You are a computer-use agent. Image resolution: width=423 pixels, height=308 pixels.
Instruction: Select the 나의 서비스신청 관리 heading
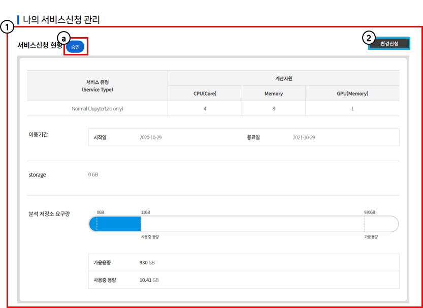(61, 20)
